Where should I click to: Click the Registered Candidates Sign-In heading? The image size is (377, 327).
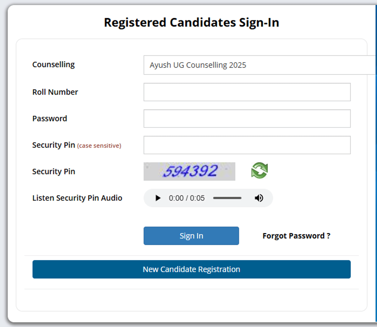pyautogui.click(x=191, y=22)
